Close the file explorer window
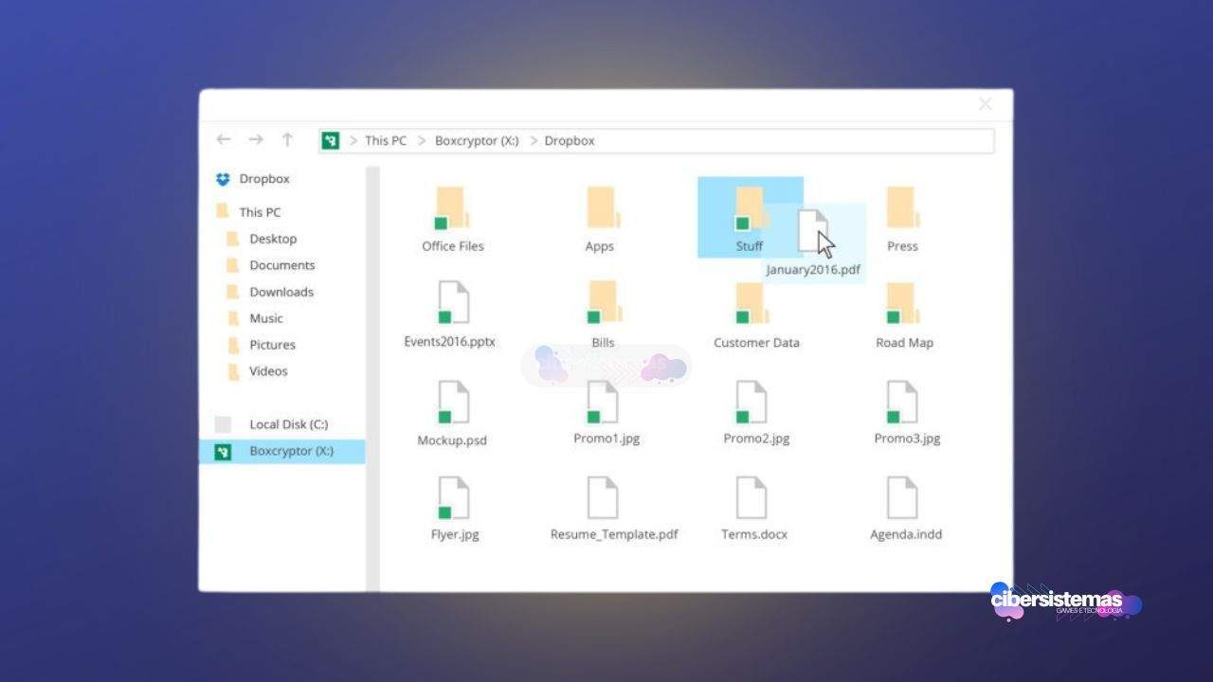 986,104
